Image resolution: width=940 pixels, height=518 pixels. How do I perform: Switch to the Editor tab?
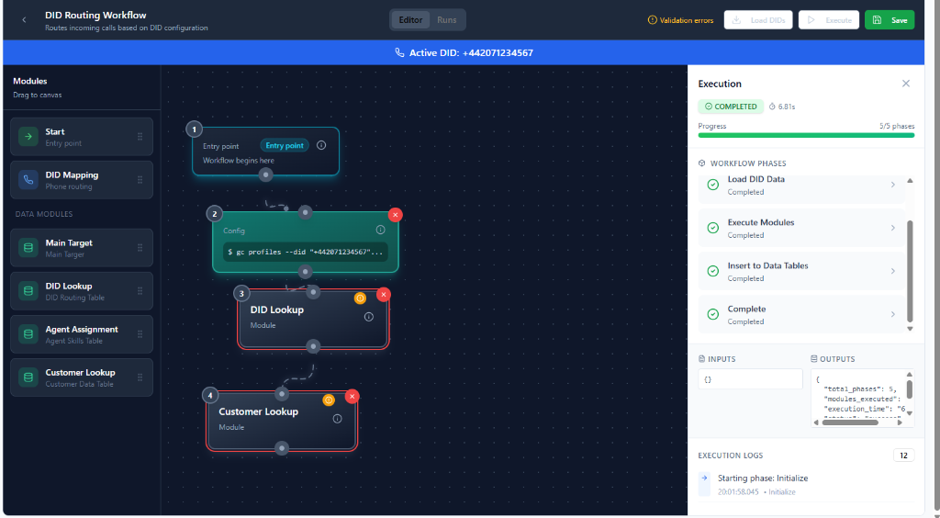point(410,20)
